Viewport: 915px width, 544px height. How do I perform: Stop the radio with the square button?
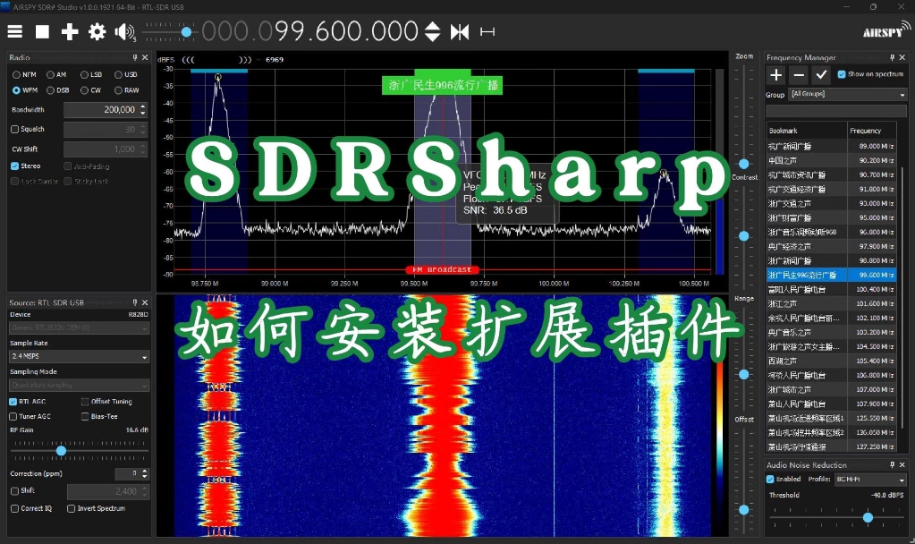pos(42,31)
